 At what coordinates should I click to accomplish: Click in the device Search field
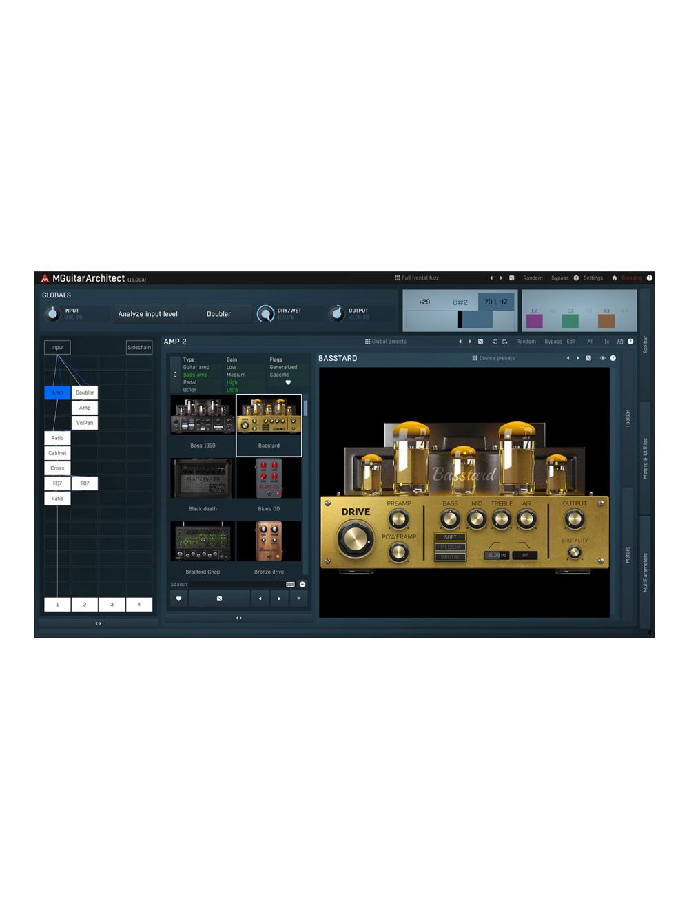pos(236,584)
